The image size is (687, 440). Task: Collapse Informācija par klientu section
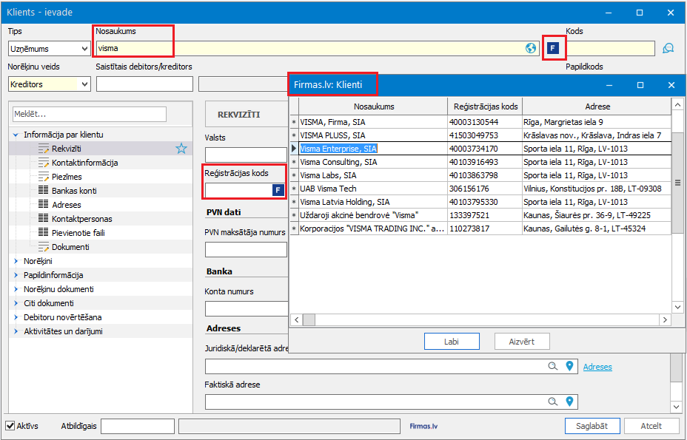pos(16,135)
